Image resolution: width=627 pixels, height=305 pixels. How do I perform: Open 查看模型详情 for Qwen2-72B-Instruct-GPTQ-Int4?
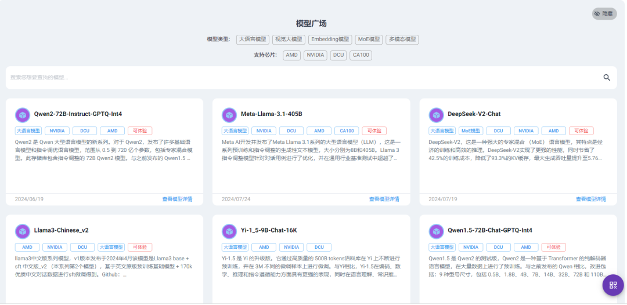pos(177,199)
